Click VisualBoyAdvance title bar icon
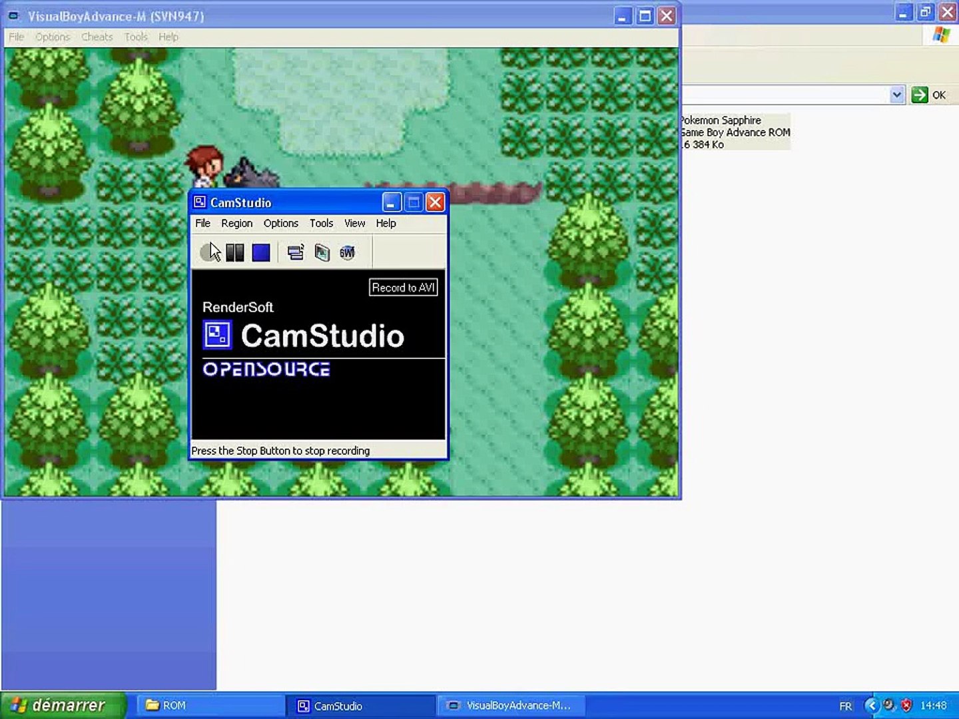959x719 pixels. tap(13, 16)
